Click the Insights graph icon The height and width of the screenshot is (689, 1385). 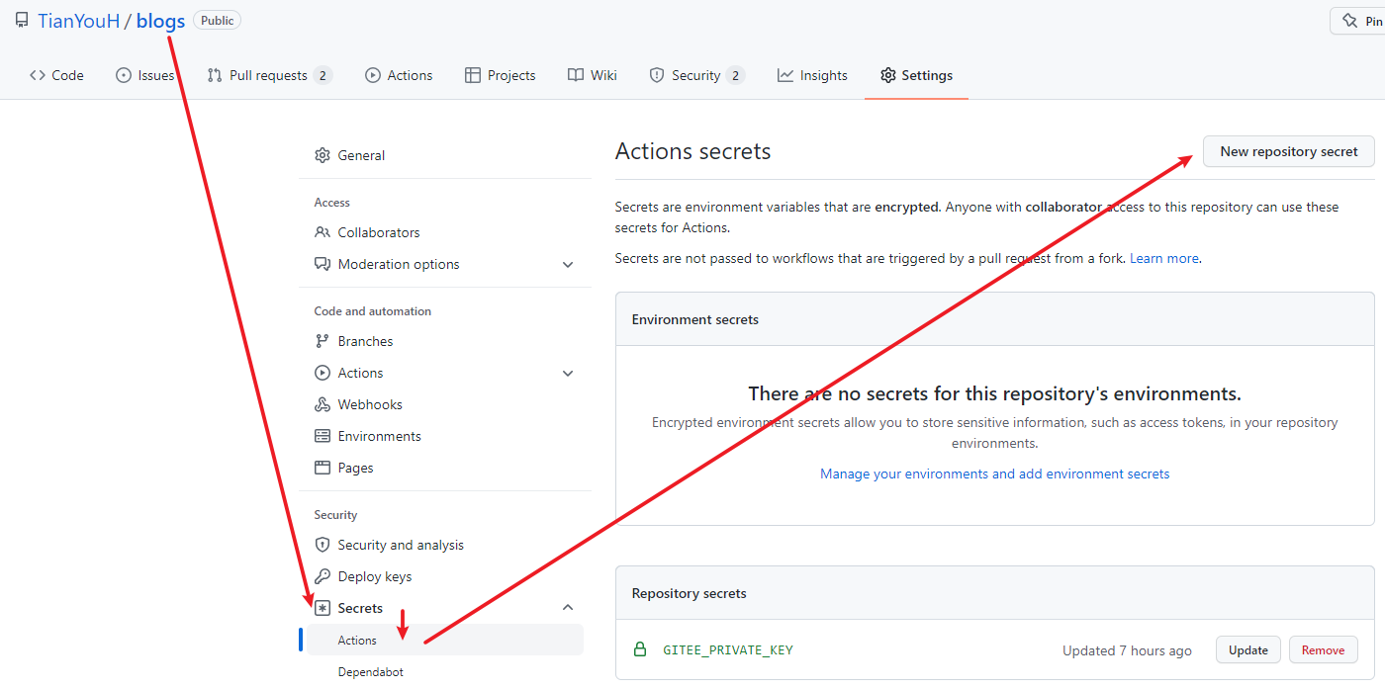coord(785,75)
